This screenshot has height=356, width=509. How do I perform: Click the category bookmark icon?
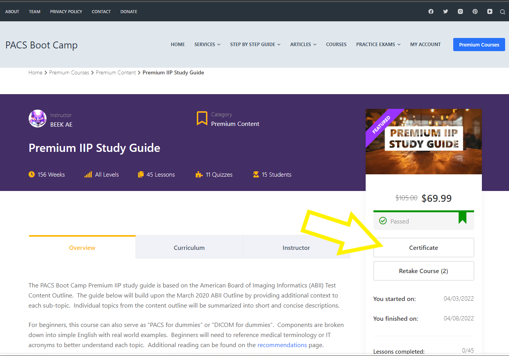point(202,119)
